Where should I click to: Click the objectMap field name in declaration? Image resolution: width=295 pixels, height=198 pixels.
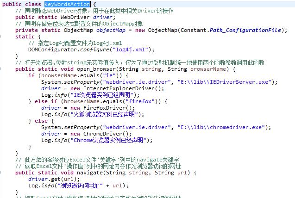(x=112, y=30)
